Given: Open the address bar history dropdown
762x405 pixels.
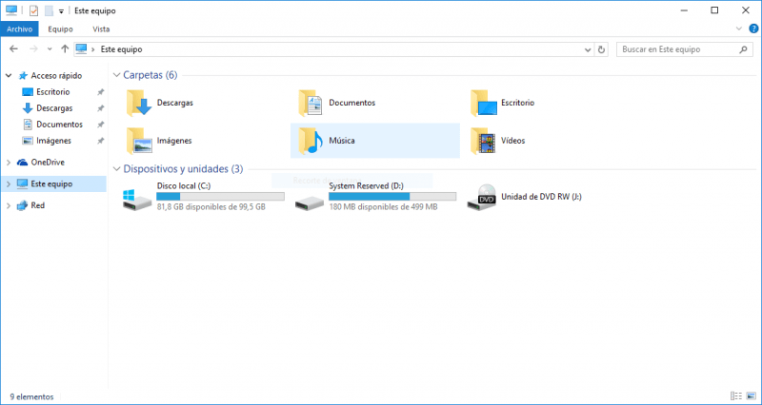Looking at the screenshot, I should (588, 49).
